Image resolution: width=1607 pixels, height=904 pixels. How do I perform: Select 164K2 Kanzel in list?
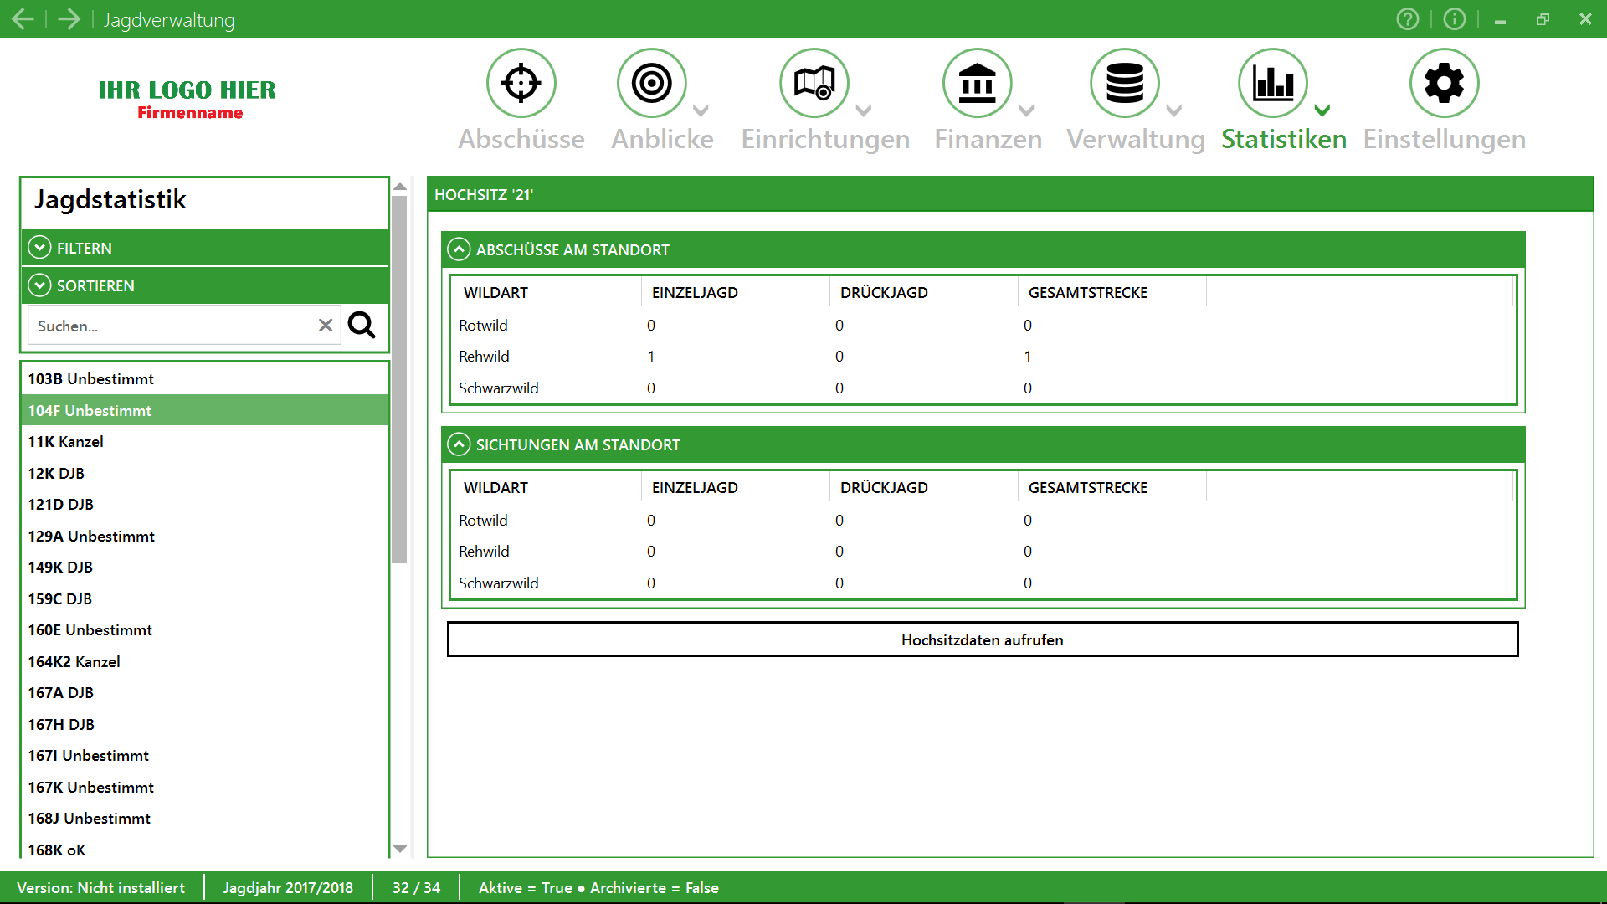pyautogui.click(x=74, y=661)
